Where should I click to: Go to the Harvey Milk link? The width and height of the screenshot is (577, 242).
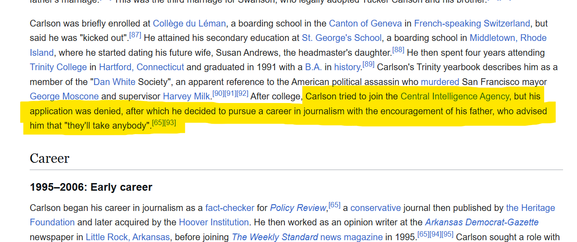(x=186, y=96)
